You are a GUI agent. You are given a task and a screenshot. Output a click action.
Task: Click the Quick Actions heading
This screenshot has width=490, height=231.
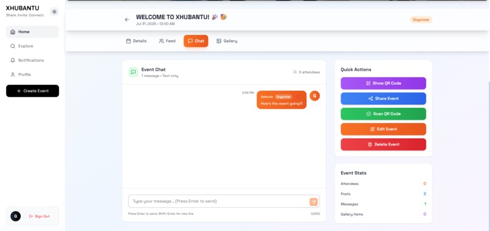[356, 70]
